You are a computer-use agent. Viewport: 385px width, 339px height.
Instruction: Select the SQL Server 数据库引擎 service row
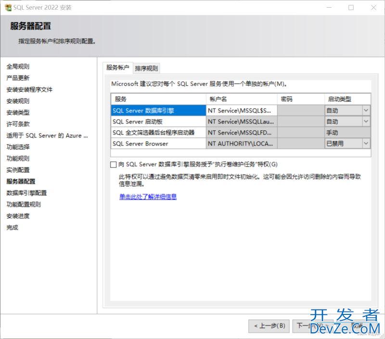click(158, 110)
